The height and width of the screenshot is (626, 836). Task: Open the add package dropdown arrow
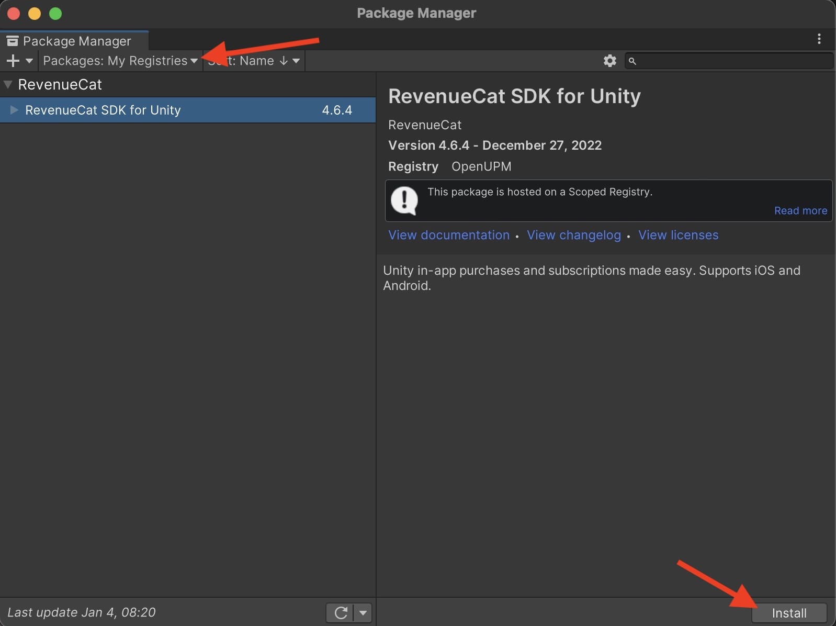29,61
